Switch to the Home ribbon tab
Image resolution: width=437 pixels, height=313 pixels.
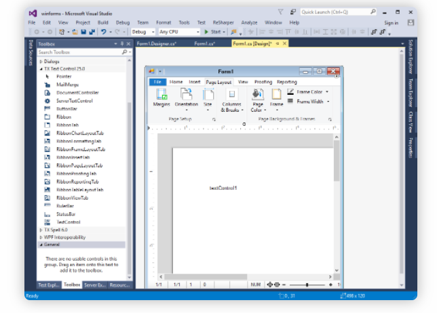pyautogui.click(x=176, y=82)
